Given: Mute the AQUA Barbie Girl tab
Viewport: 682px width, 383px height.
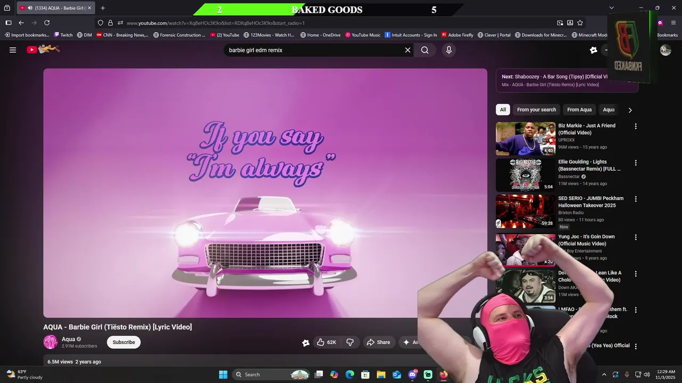Looking at the screenshot, I should (30, 8).
